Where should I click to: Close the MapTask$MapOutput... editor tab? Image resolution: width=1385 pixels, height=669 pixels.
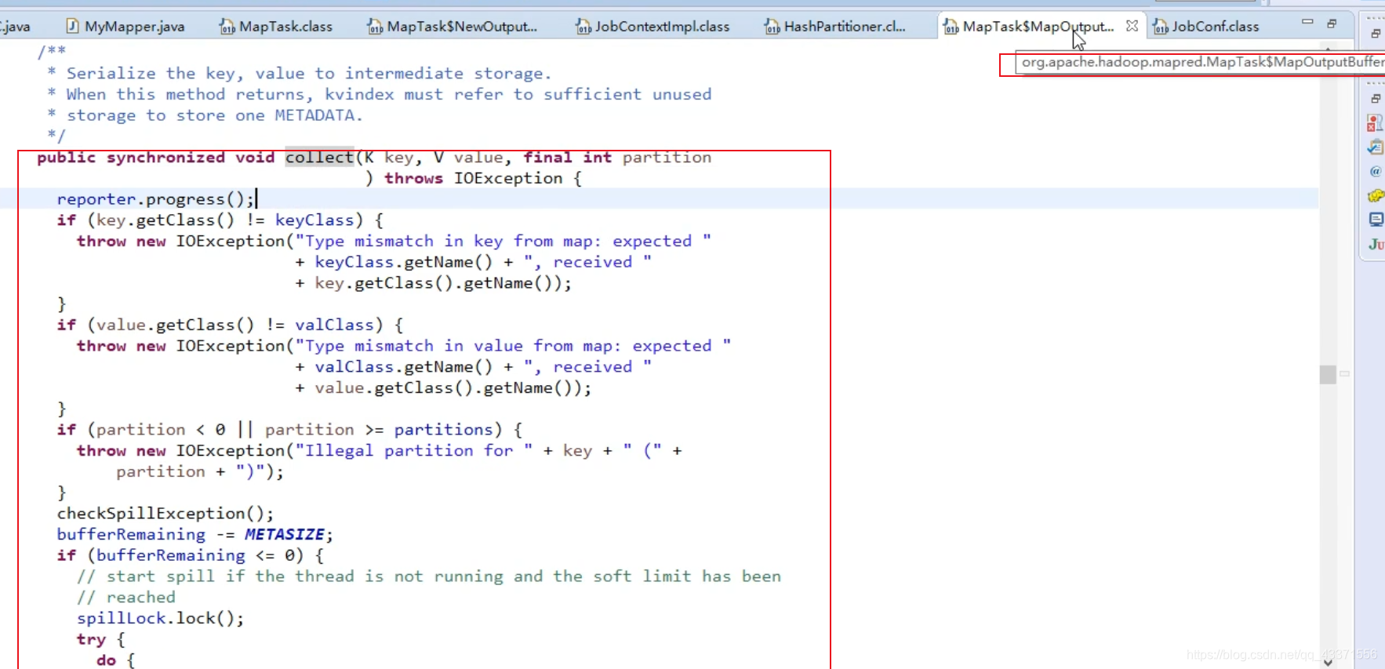tap(1132, 26)
